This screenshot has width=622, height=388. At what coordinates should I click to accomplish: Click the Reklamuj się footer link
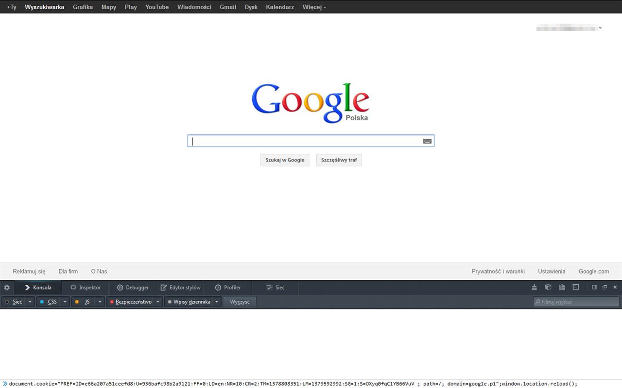point(29,271)
